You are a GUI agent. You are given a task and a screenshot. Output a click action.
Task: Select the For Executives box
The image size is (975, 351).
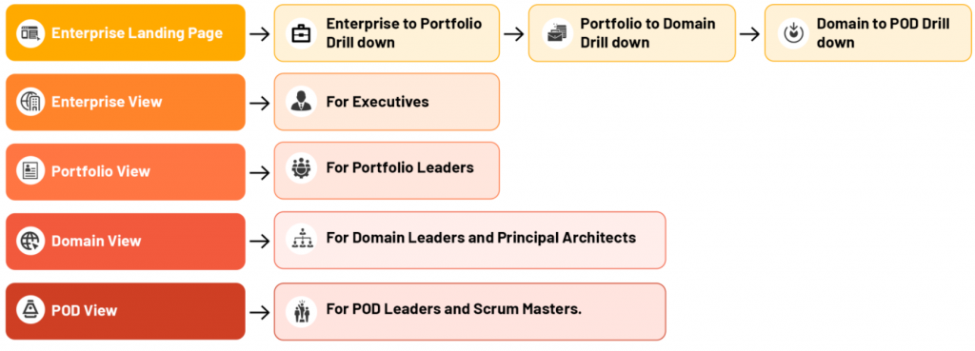(x=387, y=102)
